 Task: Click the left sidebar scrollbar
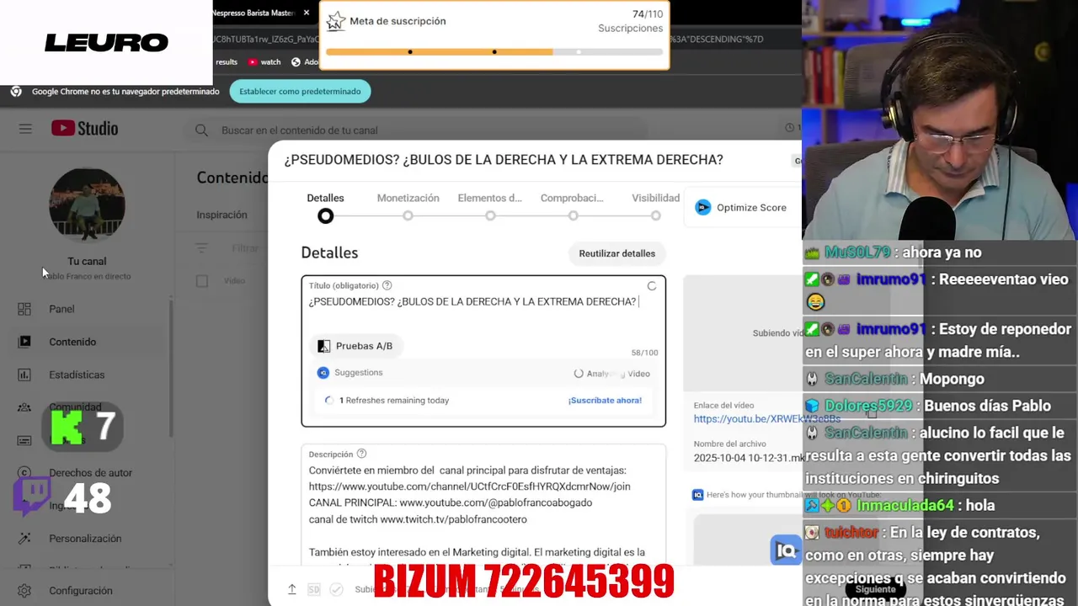pyautogui.click(x=171, y=366)
